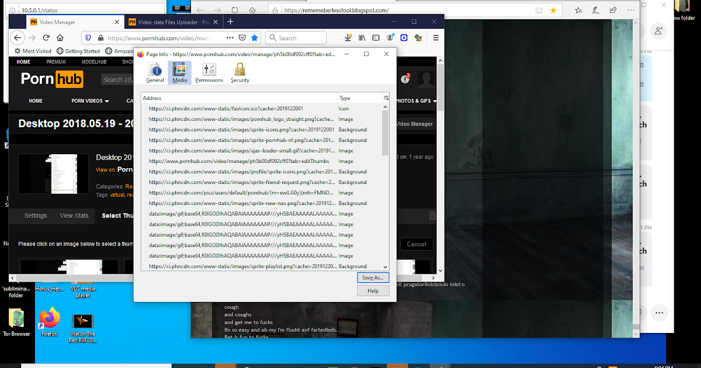
Task: Open the General section in Page Info
Action: tap(155, 73)
